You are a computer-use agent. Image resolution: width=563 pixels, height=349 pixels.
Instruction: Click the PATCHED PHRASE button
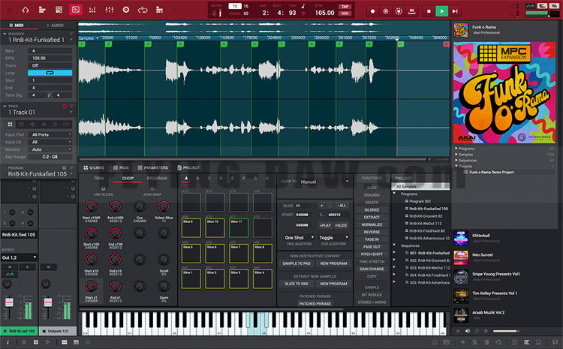pyautogui.click(x=315, y=304)
